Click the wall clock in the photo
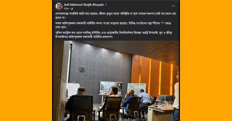 [x=82, y=70]
